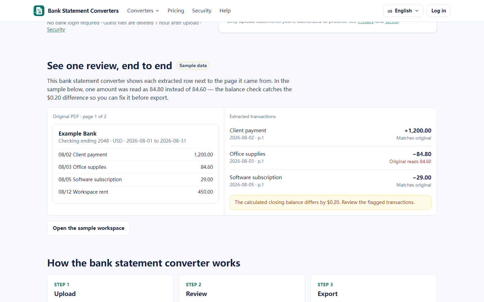Image resolution: width=484 pixels, height=302 pixels.
Task: Open Security in the top navigation bar
Action: [202, 11]
